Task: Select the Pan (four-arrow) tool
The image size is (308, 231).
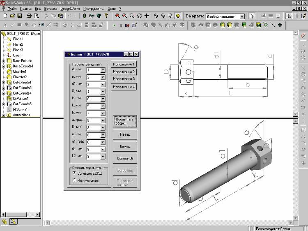Action: [x=147, y=16]
